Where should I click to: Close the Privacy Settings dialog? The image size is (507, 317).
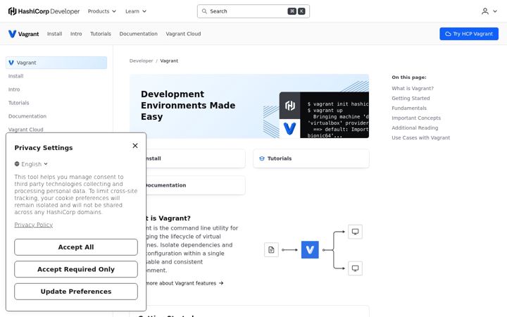pyautogui.click(x=135, y=146)
